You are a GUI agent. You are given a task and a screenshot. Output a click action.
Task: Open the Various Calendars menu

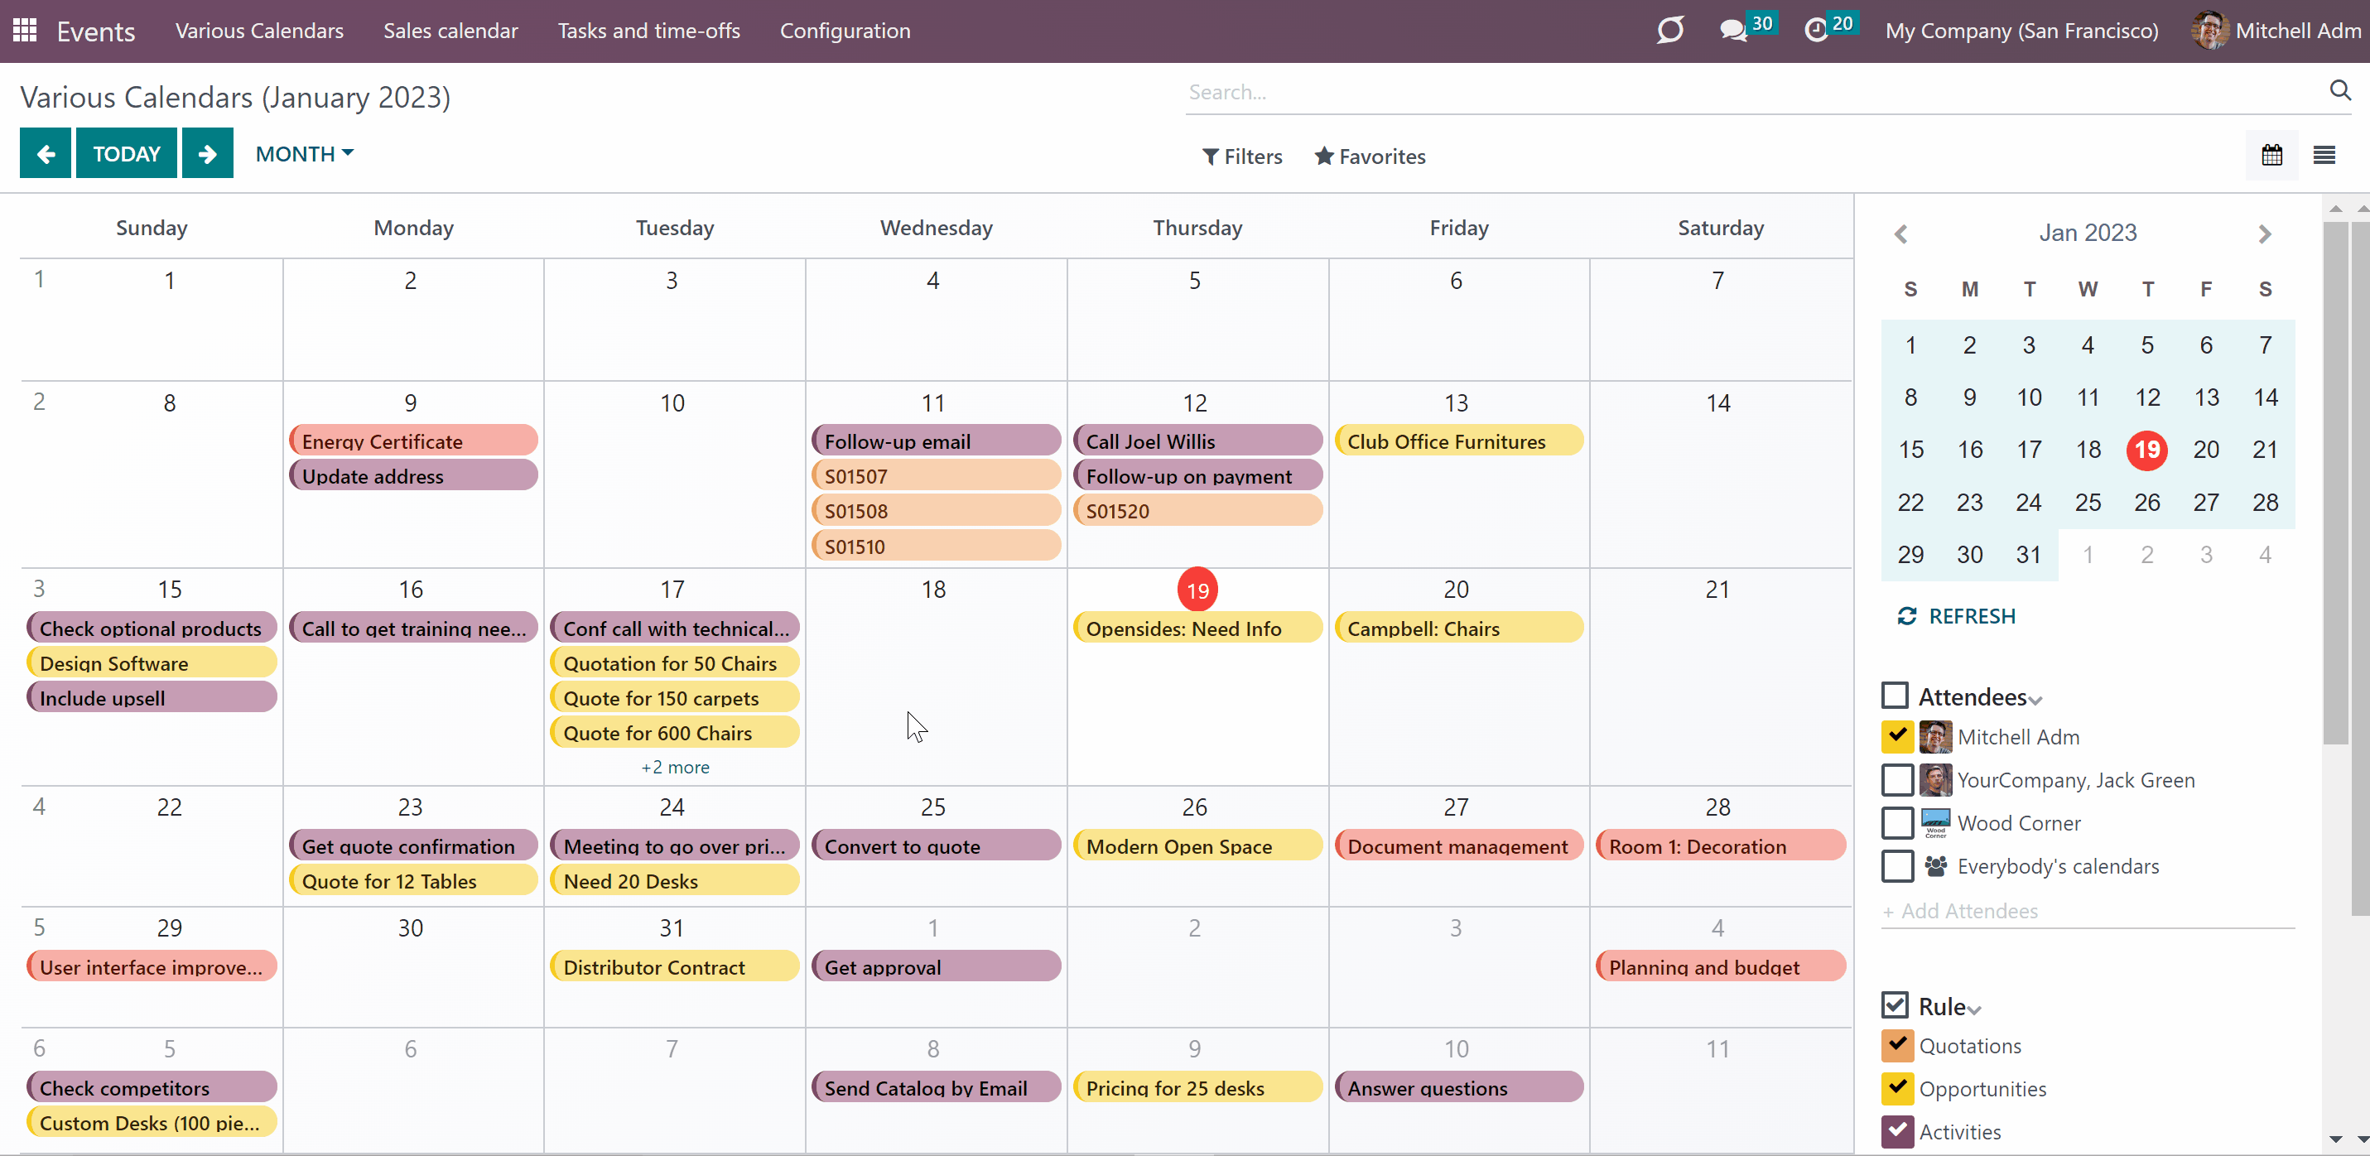coord(259,31)
